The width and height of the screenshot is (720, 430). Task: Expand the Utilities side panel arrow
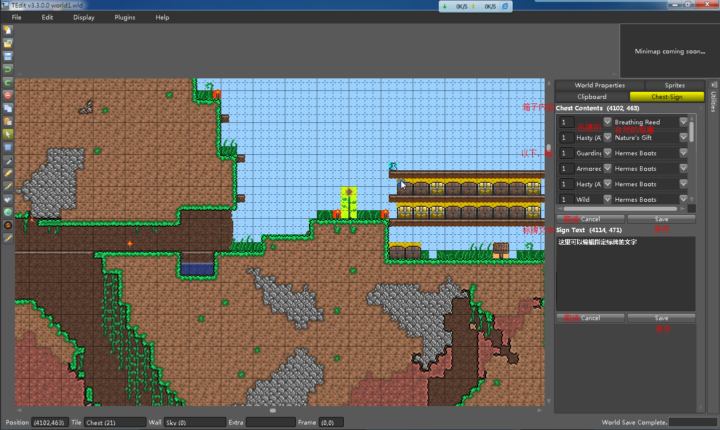(713, 85)
